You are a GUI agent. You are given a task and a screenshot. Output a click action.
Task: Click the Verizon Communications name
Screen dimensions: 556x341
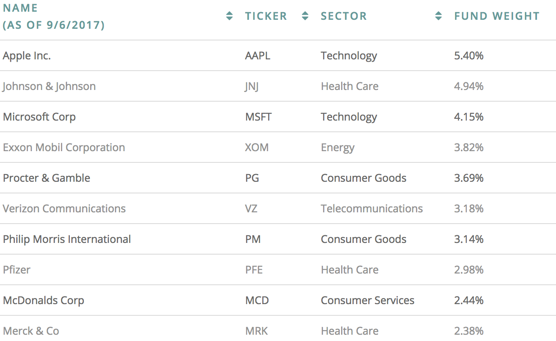coord(64,209)
